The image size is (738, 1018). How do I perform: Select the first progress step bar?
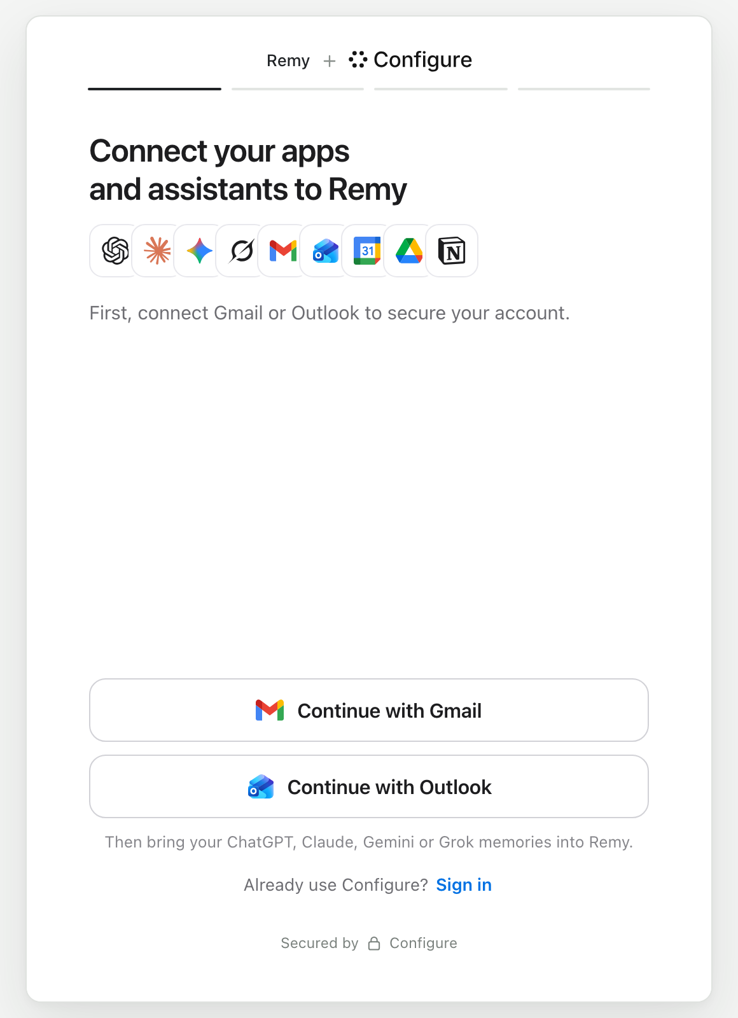coord(155,89)
